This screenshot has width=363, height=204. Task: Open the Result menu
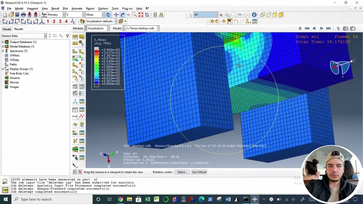tap(55, 8)
